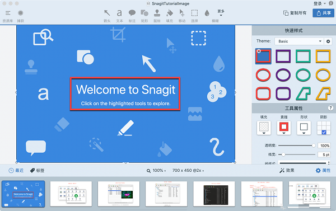Screen dimensions: 336x211
Task: Choose the yellow ellipse quick style
Action: point(323,75)
